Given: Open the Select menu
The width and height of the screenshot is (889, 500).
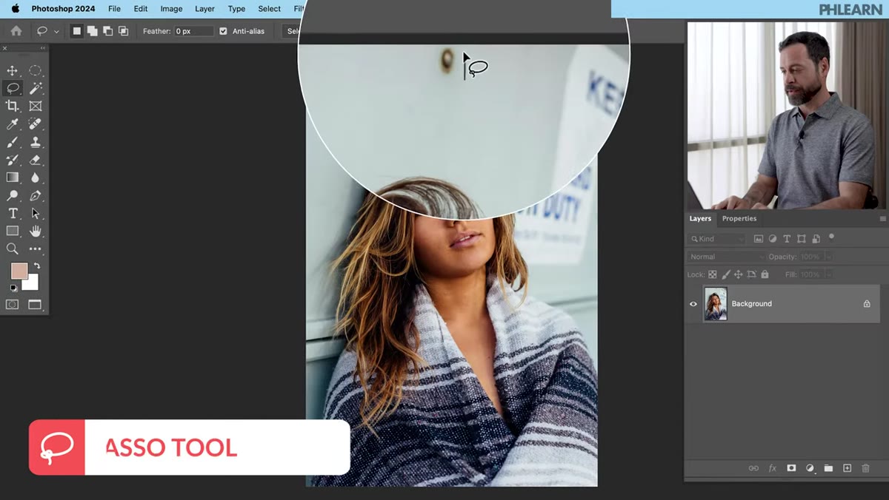Looking at the screenshot, I should (269, 9).
